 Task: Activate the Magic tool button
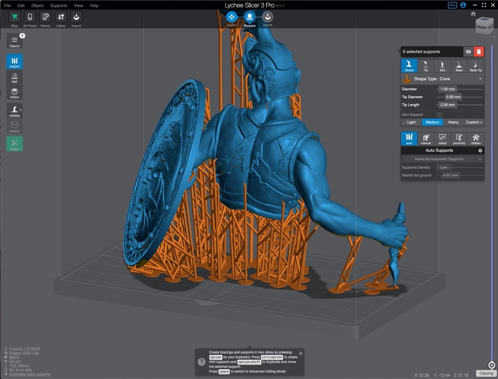(15, 143)
